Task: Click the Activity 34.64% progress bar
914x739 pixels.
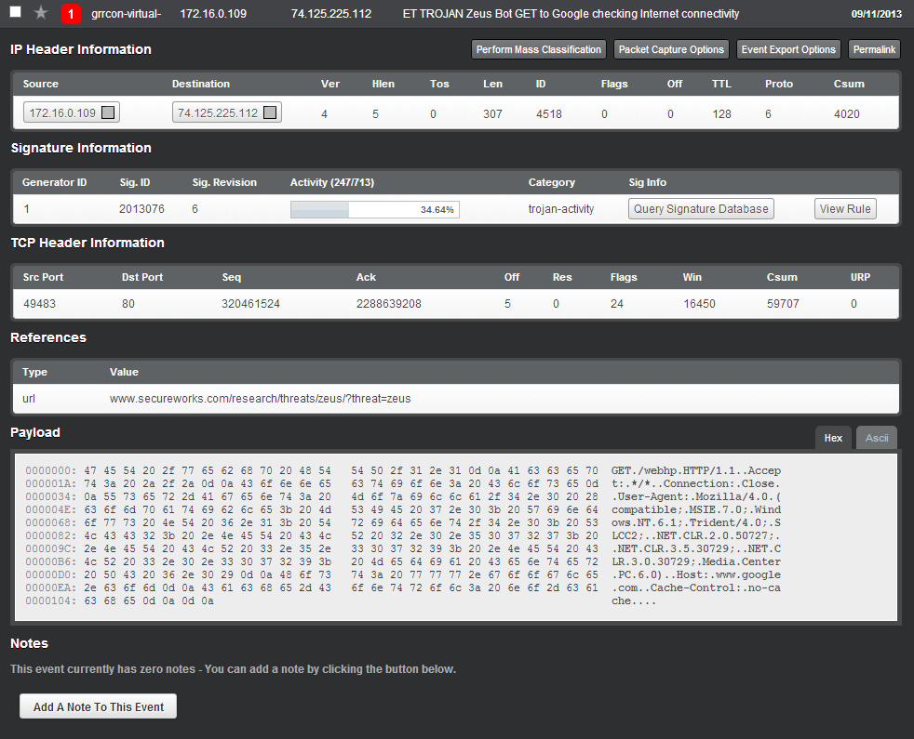Action: tap(374, 210)
